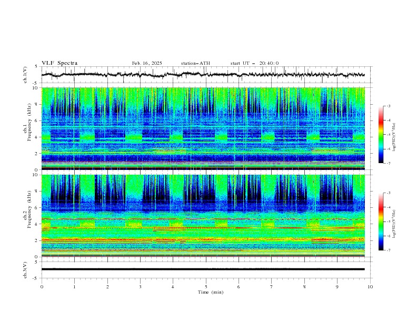The width and height of the screenshot is (417, 322).
Task: Click the 'Time (min)' axis label
Action: coord(211,292)
